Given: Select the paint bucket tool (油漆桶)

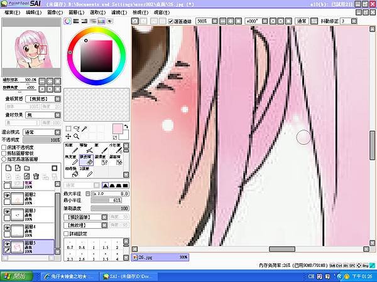Looking at the screenshot, I should coord(72,172).
